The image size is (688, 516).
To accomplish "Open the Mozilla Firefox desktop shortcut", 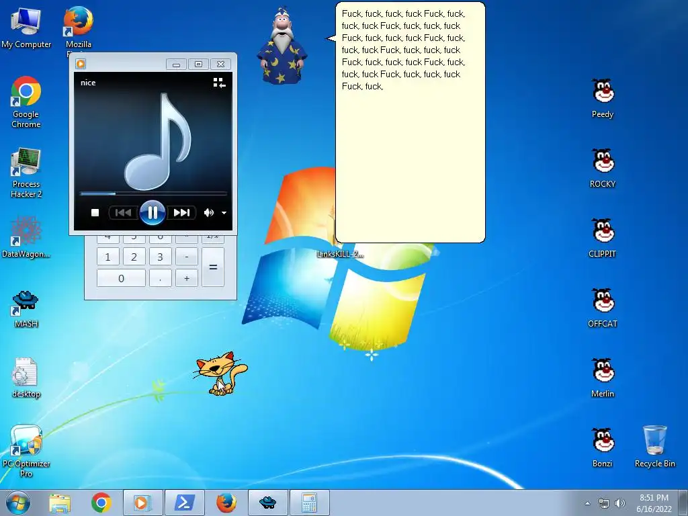I will [78, 27].
